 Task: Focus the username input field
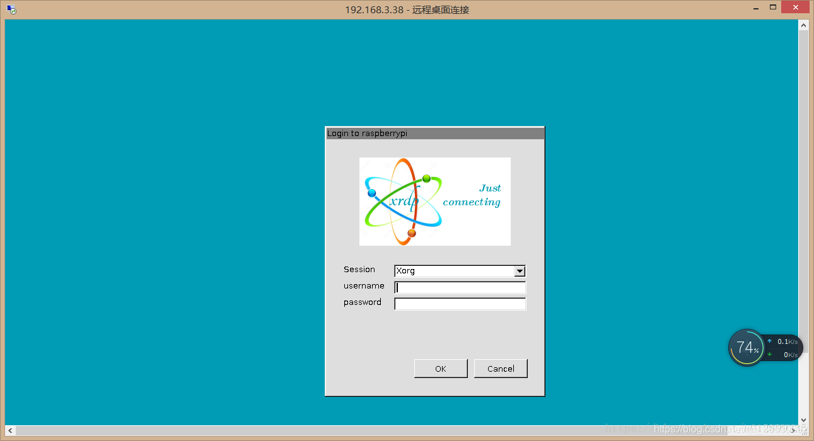point(460,287)
